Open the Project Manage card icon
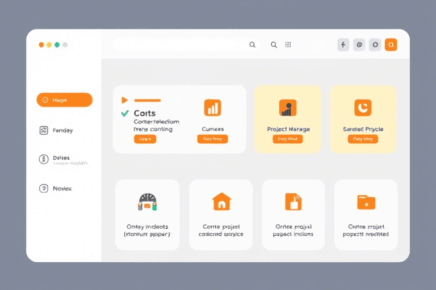The width and height of the screenshot is (436, 290). (288, 108)
